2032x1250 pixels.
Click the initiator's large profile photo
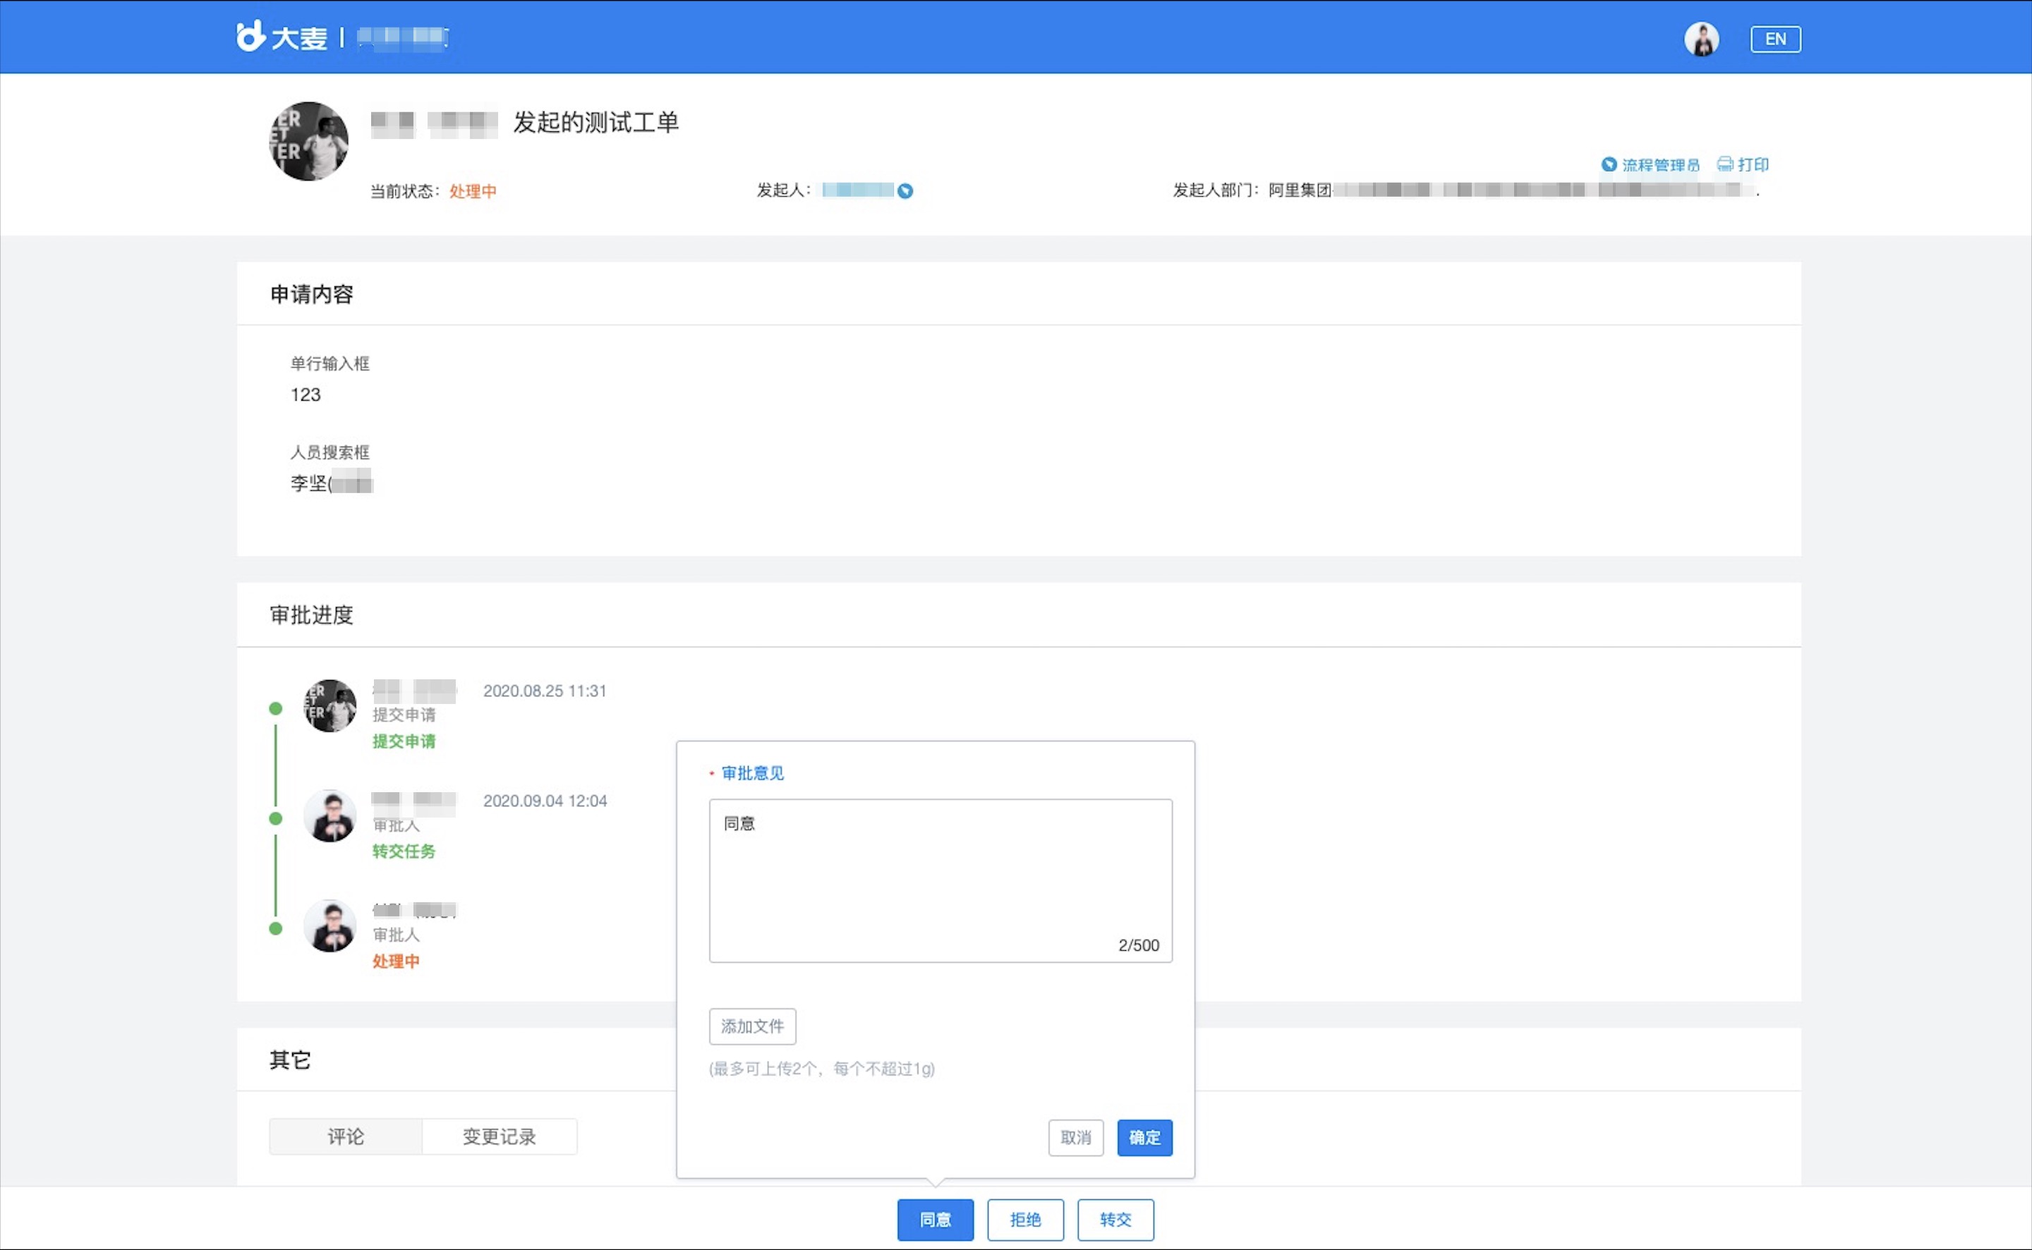click(309, 141)
